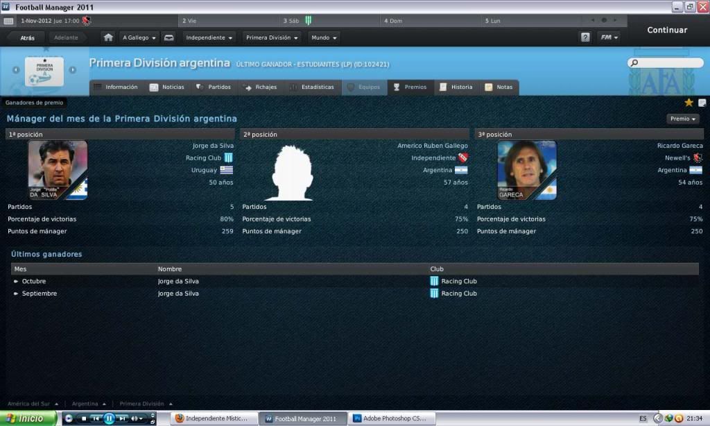Click the silhouette of Americo Ruben Gallego
The width and height of the screenshot is (710, 426).
coord(290,172)
